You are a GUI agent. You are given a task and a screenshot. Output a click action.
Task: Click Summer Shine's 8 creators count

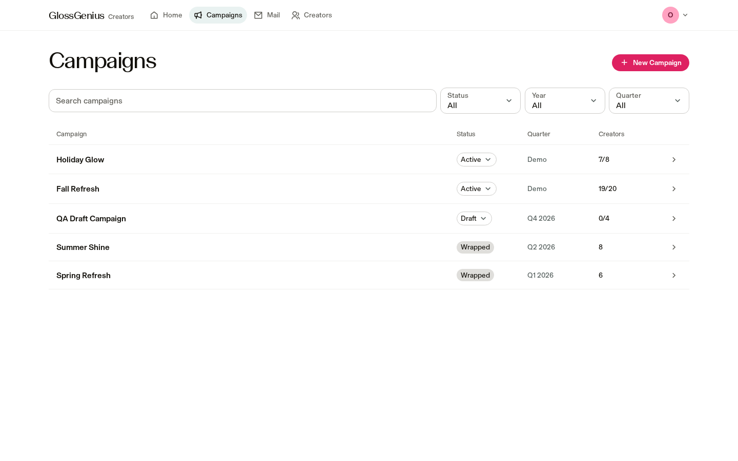coord(601,247)
